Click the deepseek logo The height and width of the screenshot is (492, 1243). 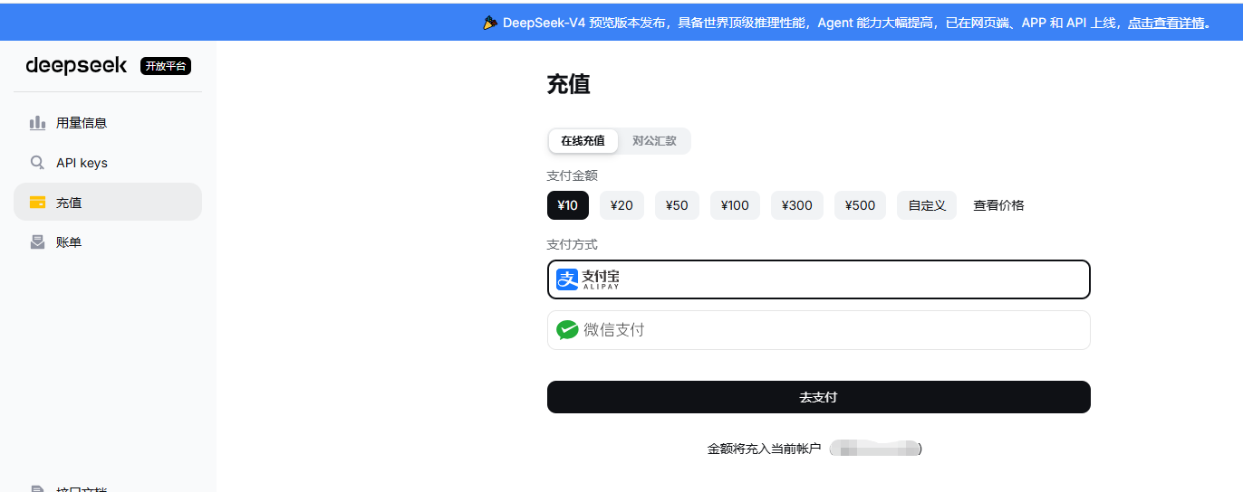(x=76, y=65)
